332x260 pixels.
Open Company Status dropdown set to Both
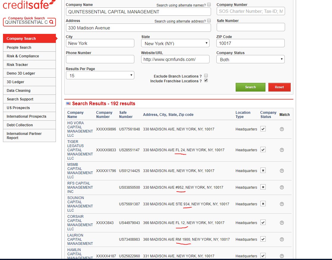(x=251, y=59)
